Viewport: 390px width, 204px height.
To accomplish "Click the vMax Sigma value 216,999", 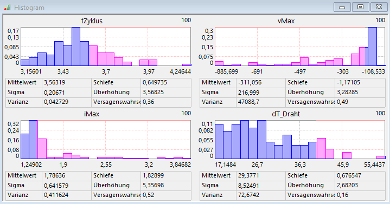I will point(249,93).
